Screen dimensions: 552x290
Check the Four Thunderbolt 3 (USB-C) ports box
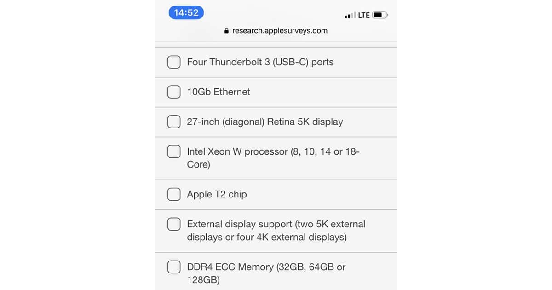click(x=174, y=62)
